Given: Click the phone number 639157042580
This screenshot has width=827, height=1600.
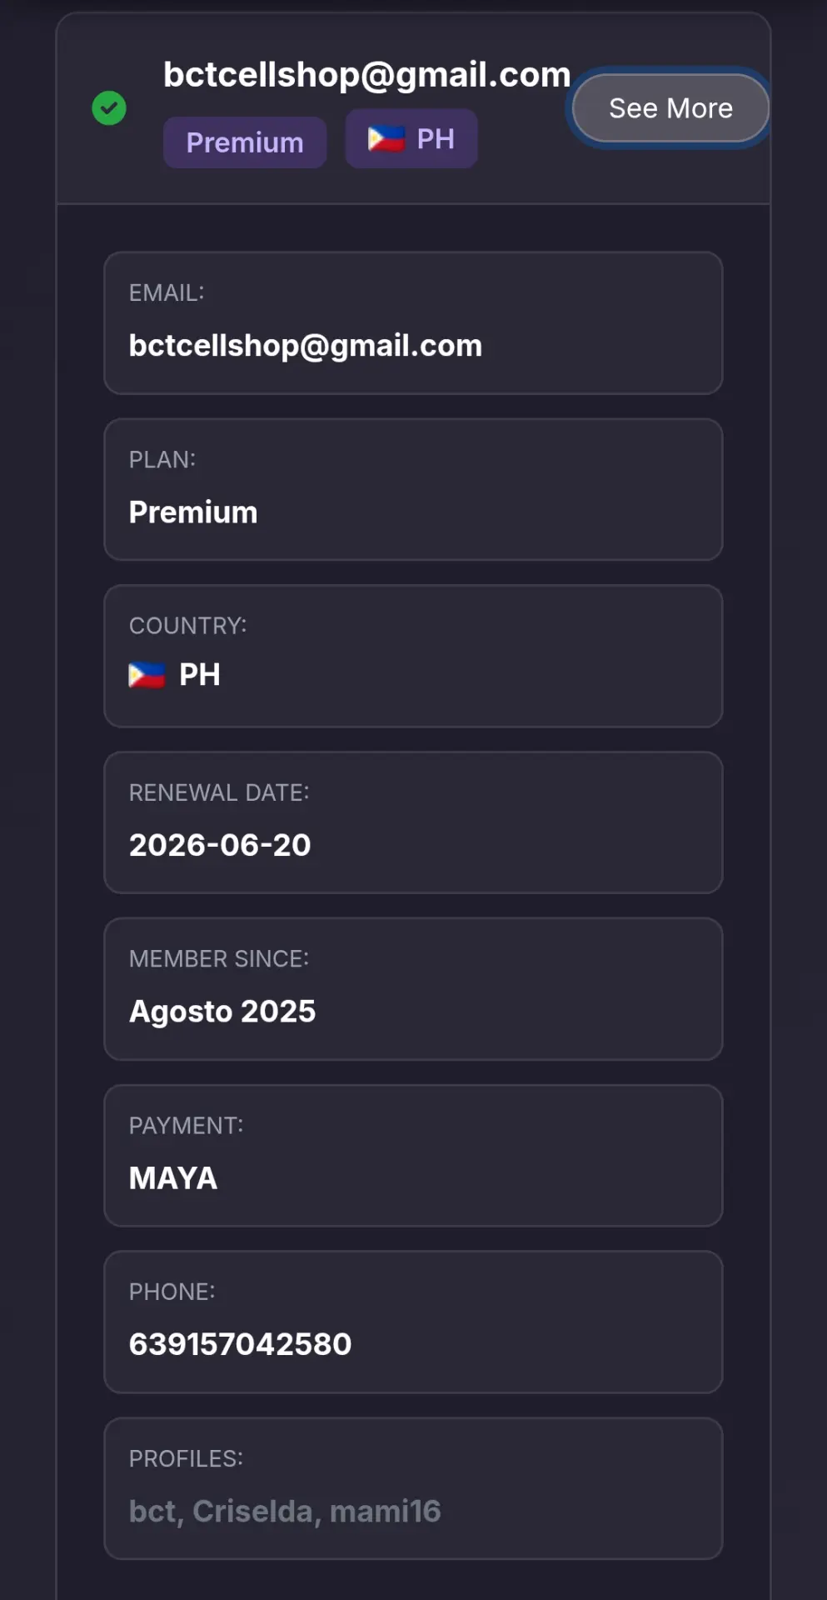Looking at the screenshot, I should pyautogui.click(x=241, y=1344).
